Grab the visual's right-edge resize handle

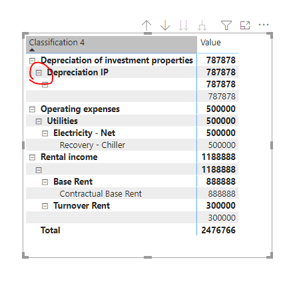pyautogui.click(x=272, y=145)
